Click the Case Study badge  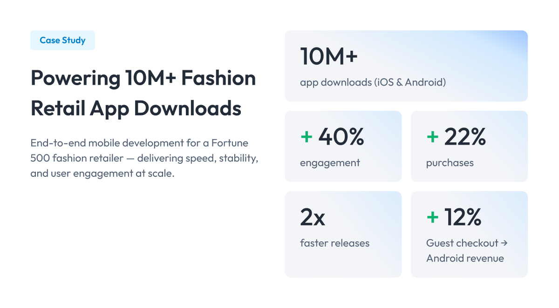62,40
